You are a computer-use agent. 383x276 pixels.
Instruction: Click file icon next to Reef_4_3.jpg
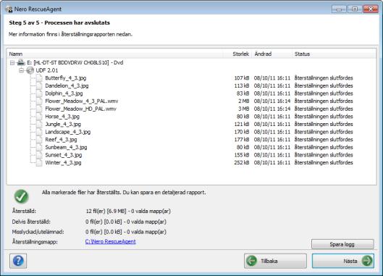39,140
